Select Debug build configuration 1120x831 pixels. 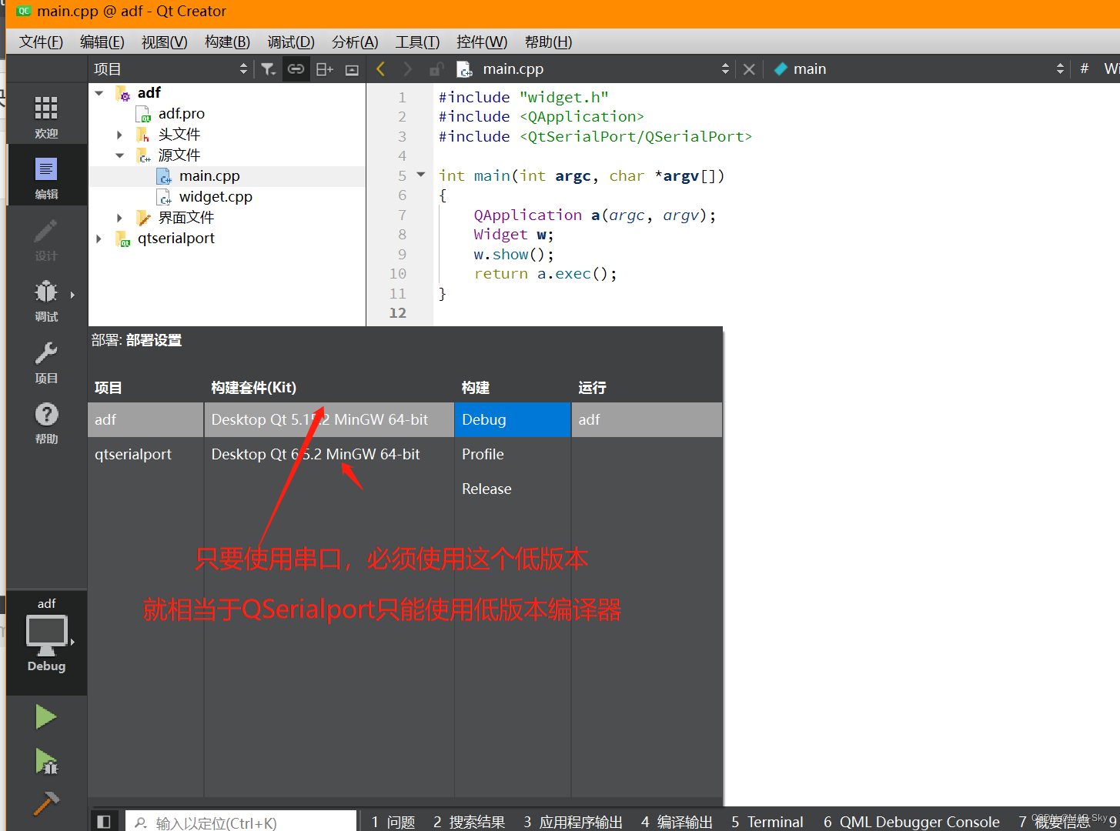tap(513, 419)
